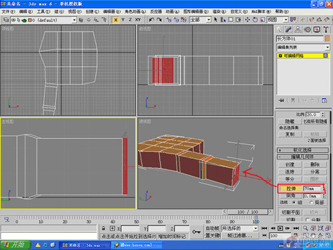Screen dimensions: 333x250
Task: Toggle the 自动帧 auto key button
Action: [212, 228]
